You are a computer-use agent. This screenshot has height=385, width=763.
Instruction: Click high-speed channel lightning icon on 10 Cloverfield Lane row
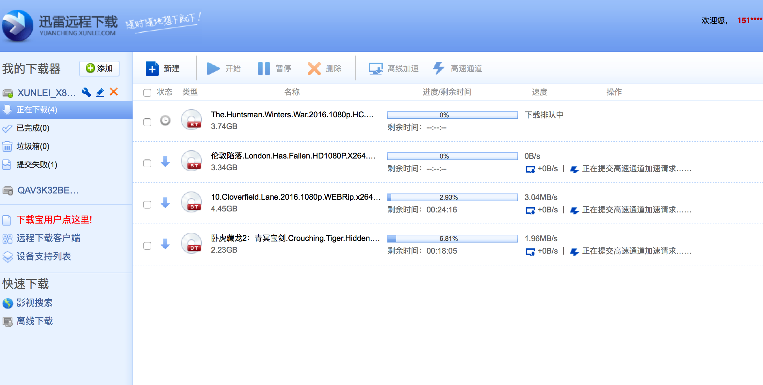pos(575,210)
